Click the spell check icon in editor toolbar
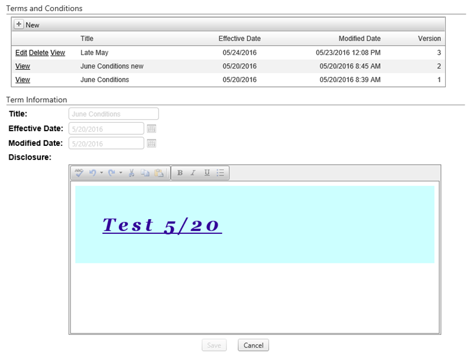The height and width of the screenshot is (355, 470). tap(79, 173)
